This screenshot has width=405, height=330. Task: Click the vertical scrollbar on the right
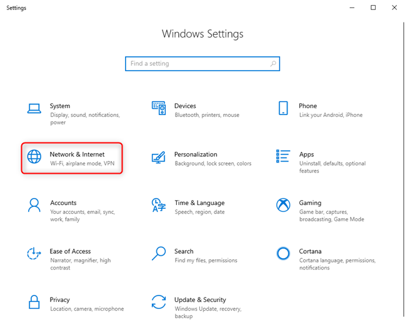(404, 169)
